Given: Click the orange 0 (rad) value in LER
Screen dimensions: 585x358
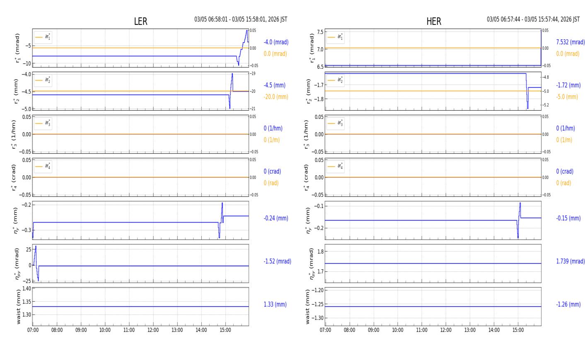Looking at the screenshot, I should [x=271, y=183].
